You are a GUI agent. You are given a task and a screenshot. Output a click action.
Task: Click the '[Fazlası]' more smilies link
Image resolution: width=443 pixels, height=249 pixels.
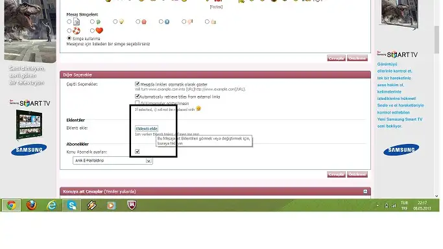(x=216, y=6)
